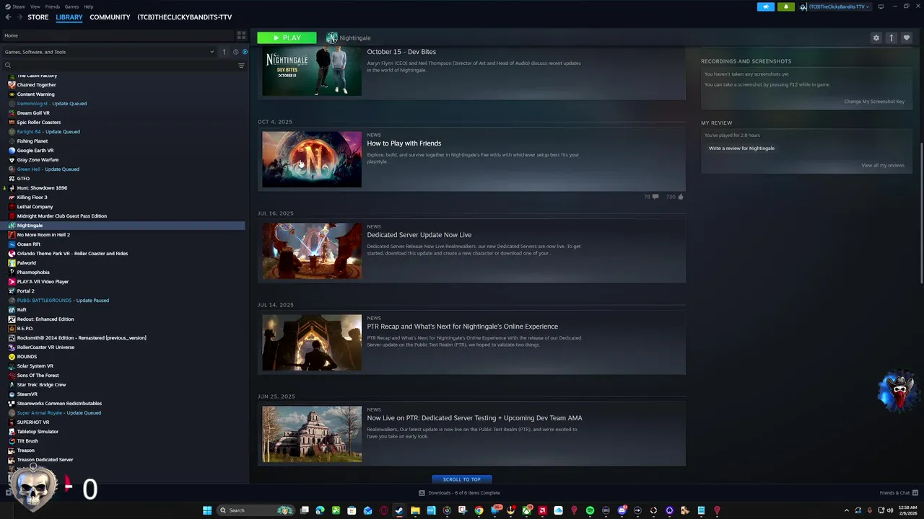Open the PTR Recap news thumbnail
The width and height of the screenshot is (924, 519).
pos(312,342)
